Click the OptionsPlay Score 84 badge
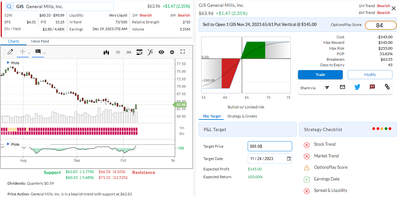397x197 pixels. pyautogui.click(x=380, y=25)
